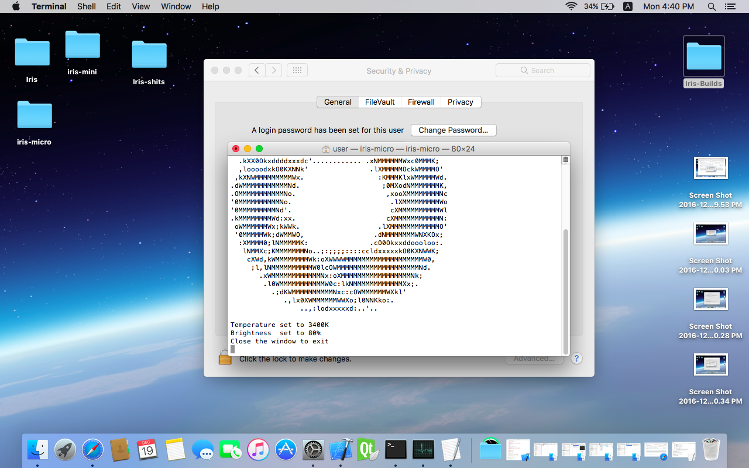Open Activity Monitor icon in Dock
Viewport: 749px width, 468px height.
(x=423, y=450)
